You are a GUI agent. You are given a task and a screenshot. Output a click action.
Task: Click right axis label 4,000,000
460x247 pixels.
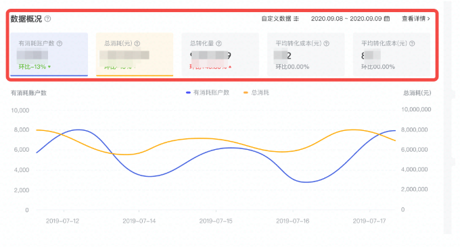click(414, 169)
